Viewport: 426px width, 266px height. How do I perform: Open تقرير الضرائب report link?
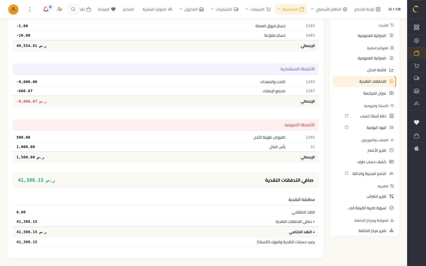click(x=364, y=197)
